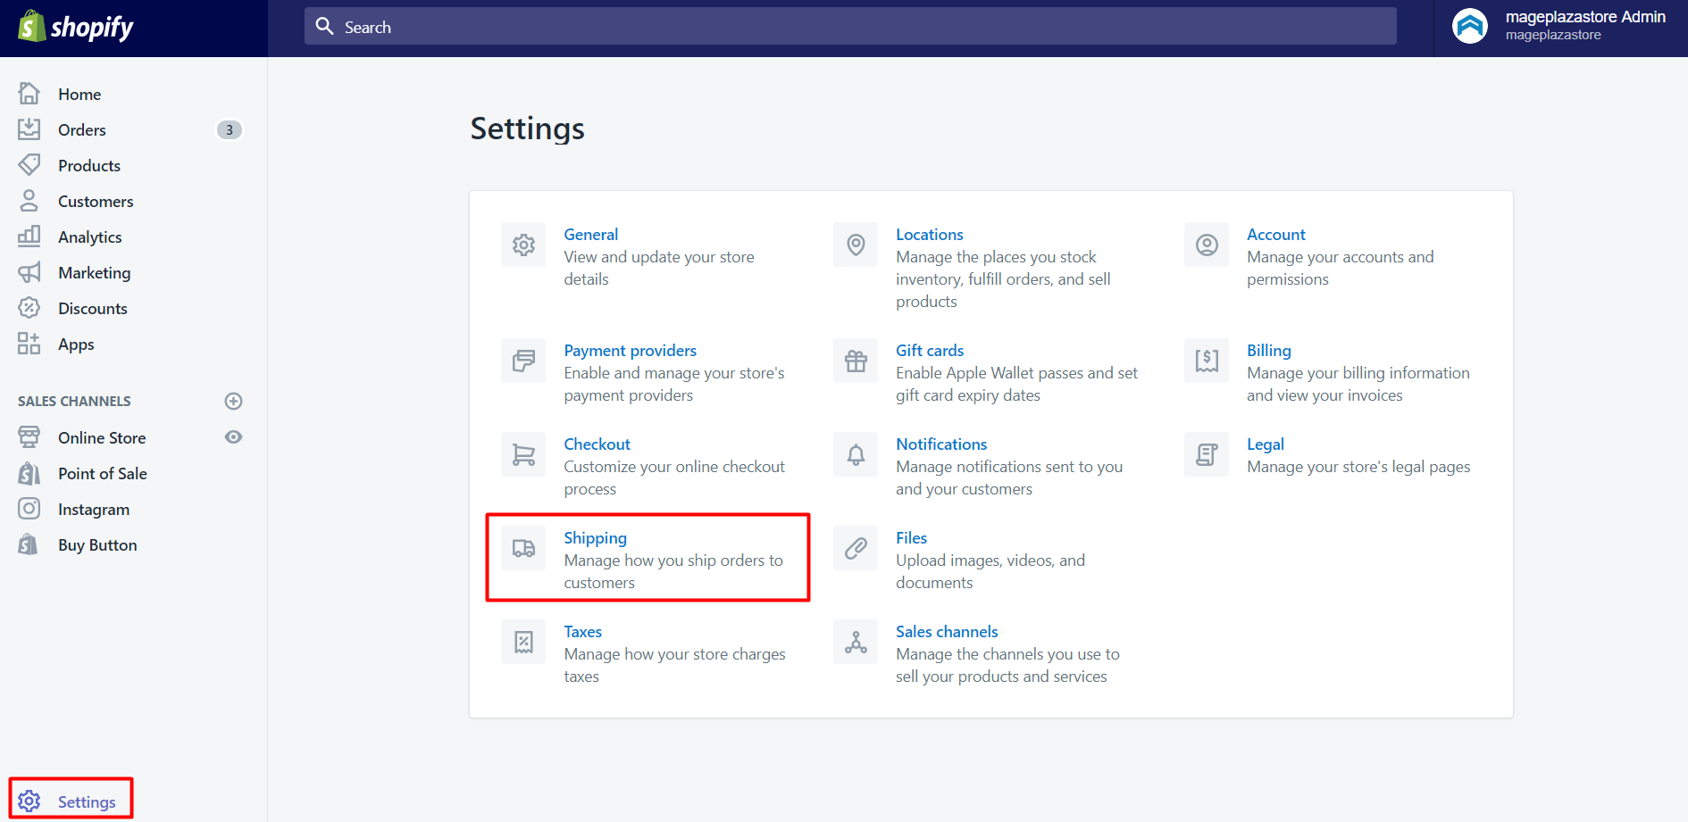This screenshot has height=822, width=1688.
Task: Open Analytics from the left navigation
Action: [90, 237]
